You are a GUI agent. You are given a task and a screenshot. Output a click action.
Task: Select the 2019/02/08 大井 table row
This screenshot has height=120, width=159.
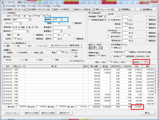point(78,98)
